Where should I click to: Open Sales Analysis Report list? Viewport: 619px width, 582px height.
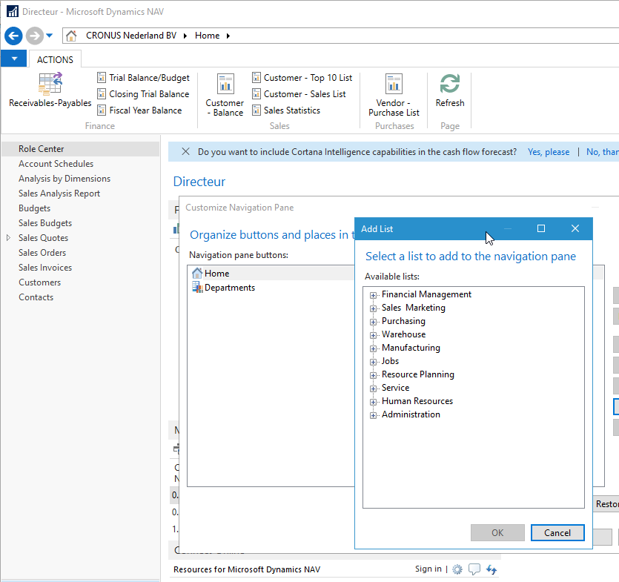click(x=59, y=194)
